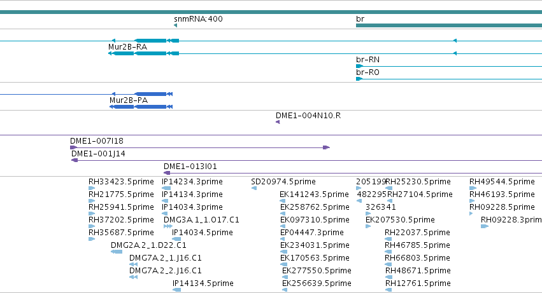Select the DMG2A.2_1.D22.C1 feature glyph
This screenshot has height=293, width=542.
[117, 252]
